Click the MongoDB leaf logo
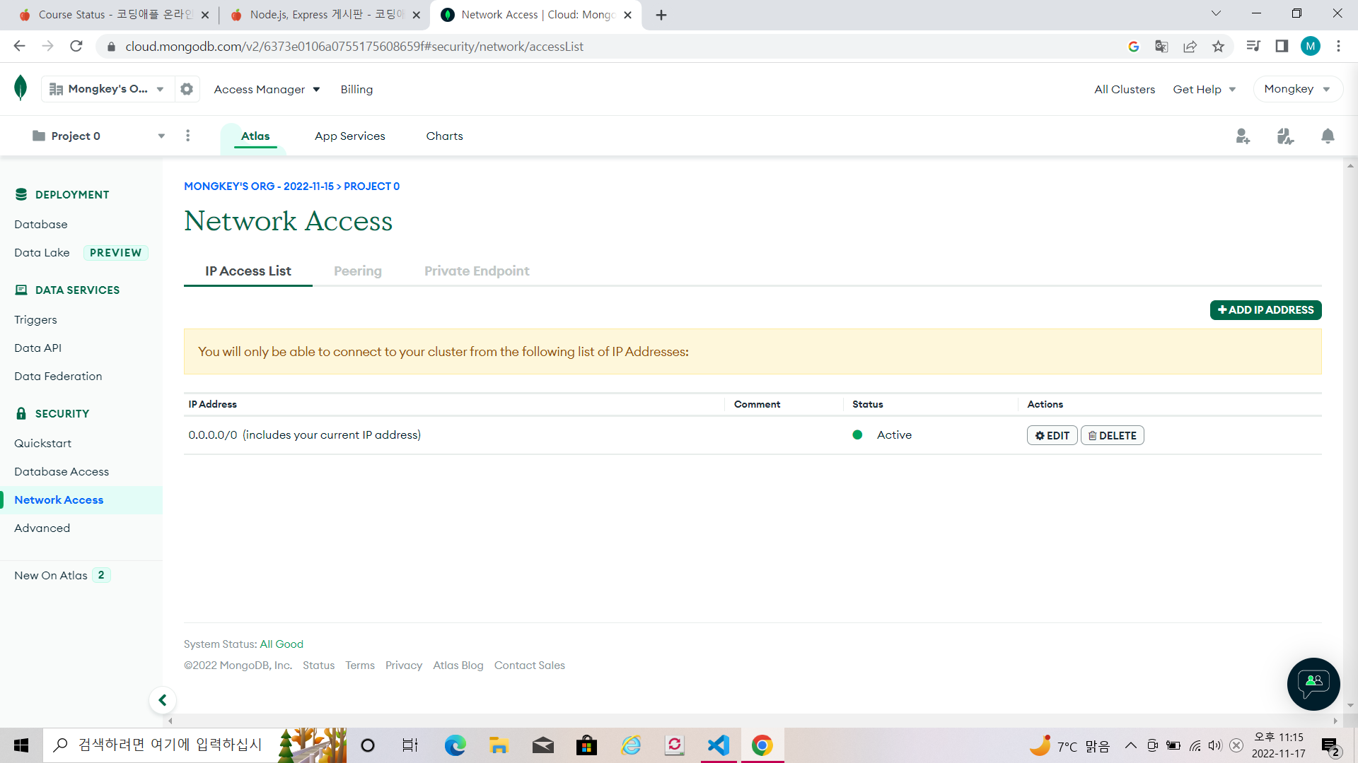This screenshot has height=763, width=1358. [x=21, y=88]
